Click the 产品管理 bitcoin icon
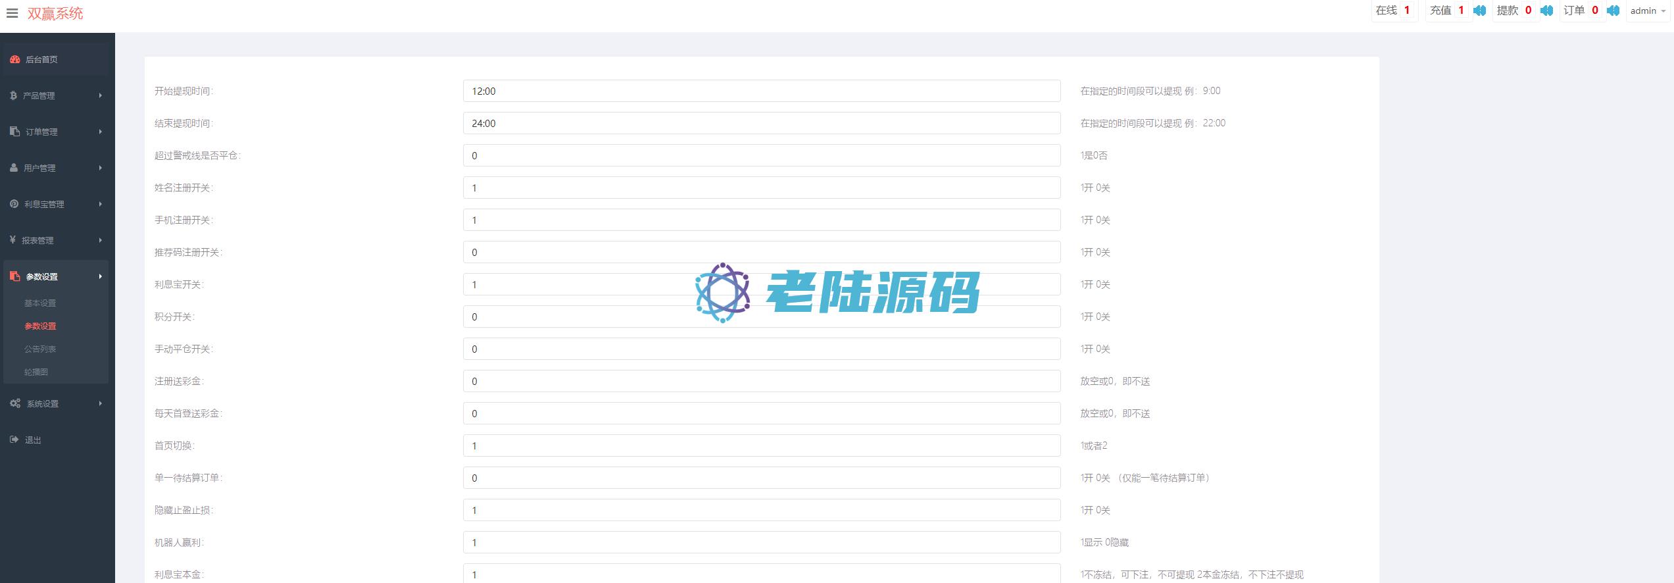The height and width of the screenshot is (583, 1674). click(x=13, y=95)
